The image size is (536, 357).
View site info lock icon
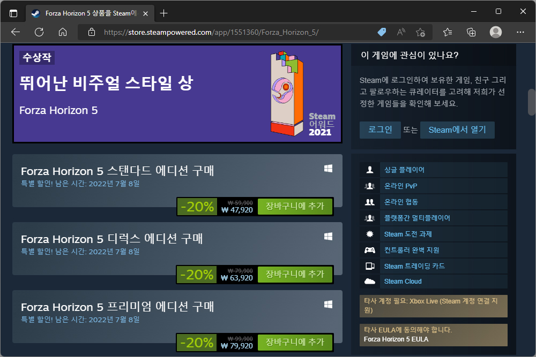point(92,32)
